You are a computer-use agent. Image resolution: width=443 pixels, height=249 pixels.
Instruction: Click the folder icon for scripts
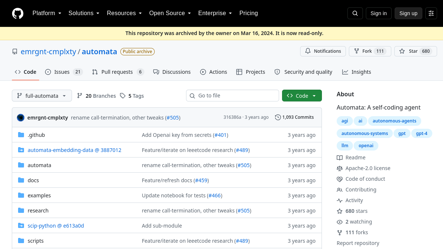(x=21, y=241)
